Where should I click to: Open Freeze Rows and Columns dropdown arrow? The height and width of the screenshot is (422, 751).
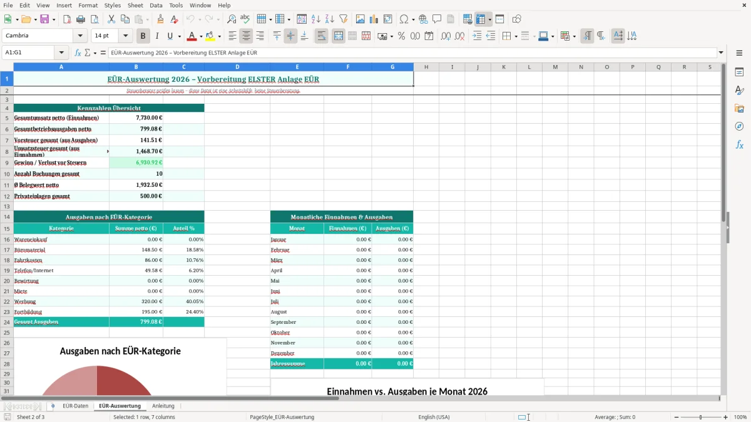489,19
